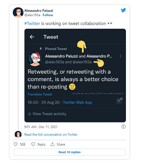Like the tweet with heart icon
The height and width of the screenshot is (162, 141).
click(15, 144)
